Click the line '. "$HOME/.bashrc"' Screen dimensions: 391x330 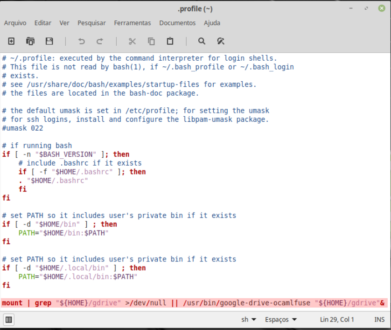[53, 181]
